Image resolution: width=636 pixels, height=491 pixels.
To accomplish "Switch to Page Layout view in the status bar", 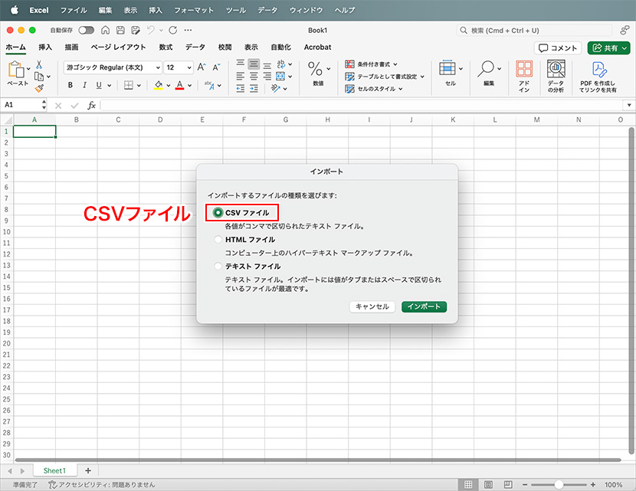I will tap(488, 485).
